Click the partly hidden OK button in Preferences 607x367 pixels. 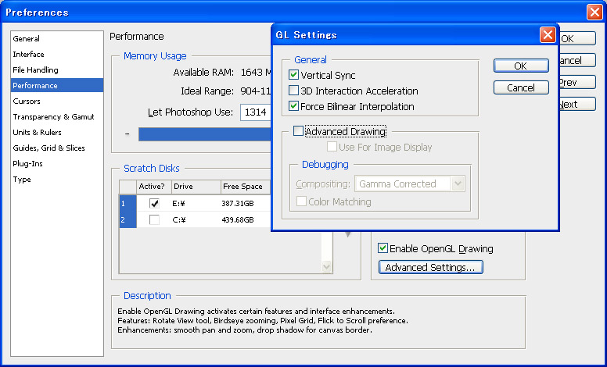pos(577,38)
